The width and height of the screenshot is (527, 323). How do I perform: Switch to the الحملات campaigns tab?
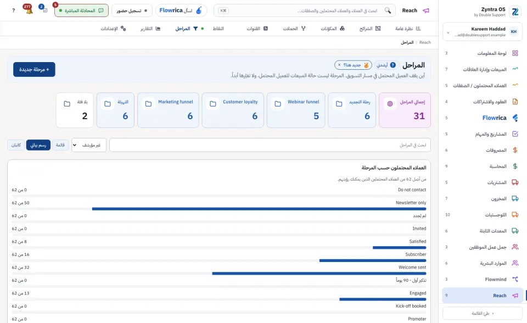pyautogui.click(x=294, y=29)
